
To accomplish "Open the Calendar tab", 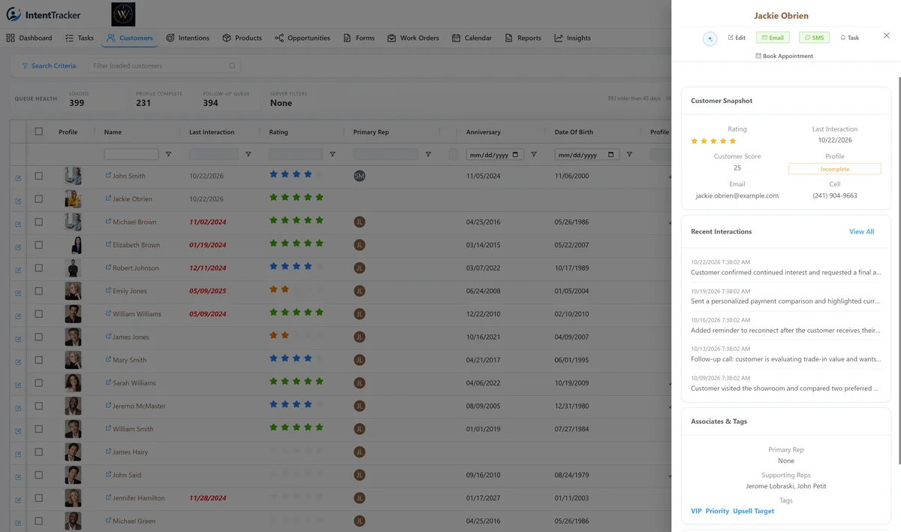I will tap(472, 38).
